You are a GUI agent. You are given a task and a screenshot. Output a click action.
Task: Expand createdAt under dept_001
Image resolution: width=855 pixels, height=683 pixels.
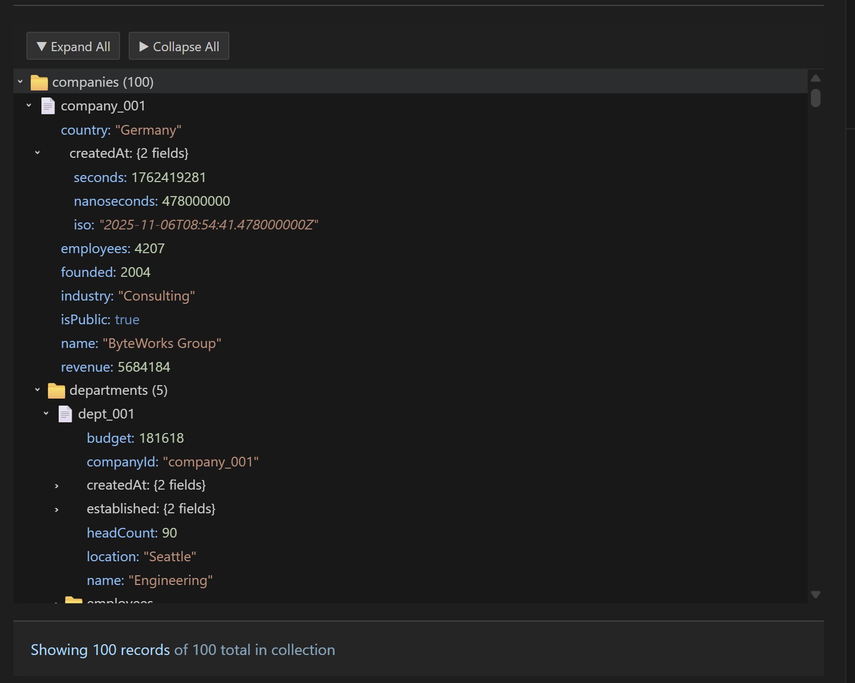point(57,486)
